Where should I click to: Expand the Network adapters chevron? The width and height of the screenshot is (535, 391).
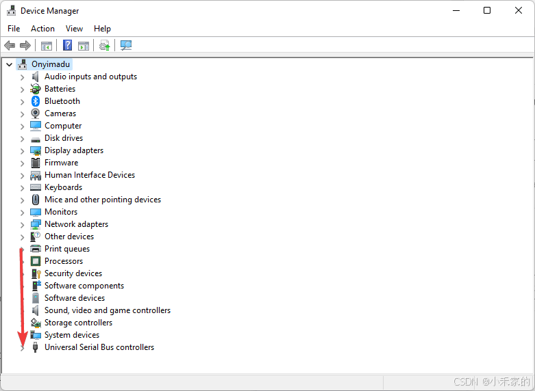22,225
